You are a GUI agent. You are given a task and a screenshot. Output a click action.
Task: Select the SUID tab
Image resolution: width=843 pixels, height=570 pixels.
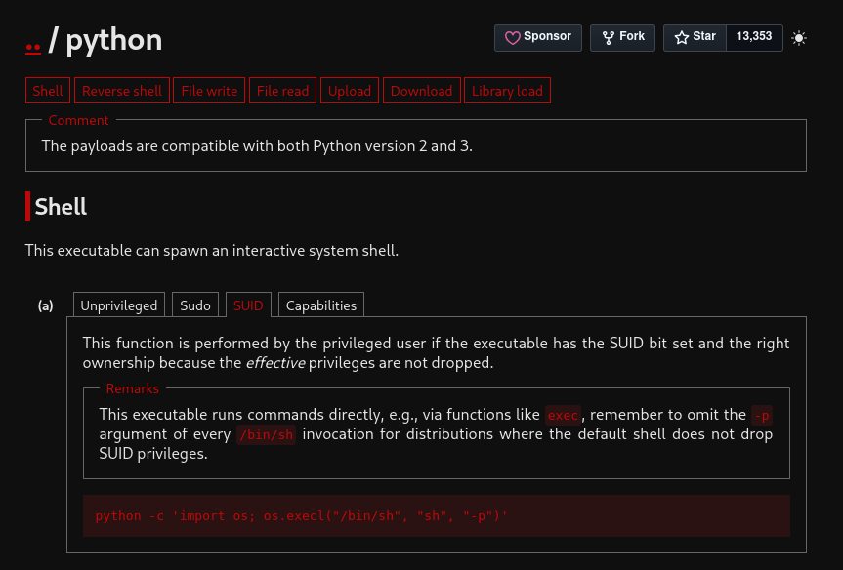point(248,305)
